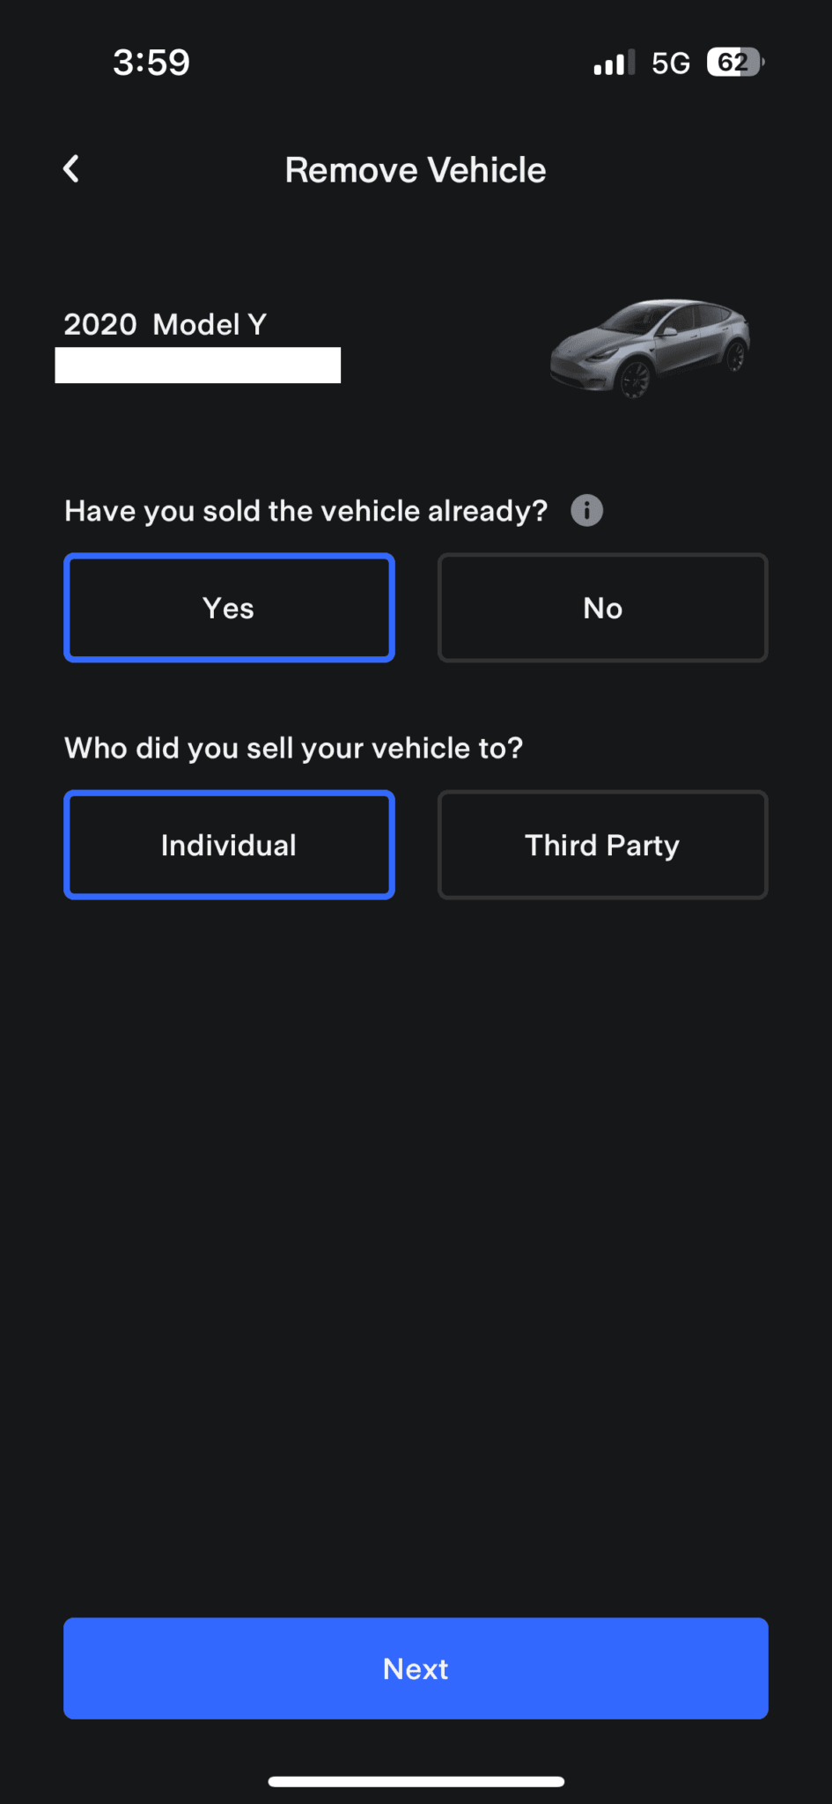Choose Individual as the buyer type
The image size is (832, 1804).
[x=229, y=845]
